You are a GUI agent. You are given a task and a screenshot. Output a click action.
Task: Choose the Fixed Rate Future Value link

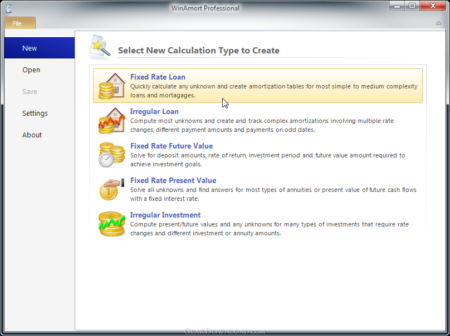pos(172,146)
